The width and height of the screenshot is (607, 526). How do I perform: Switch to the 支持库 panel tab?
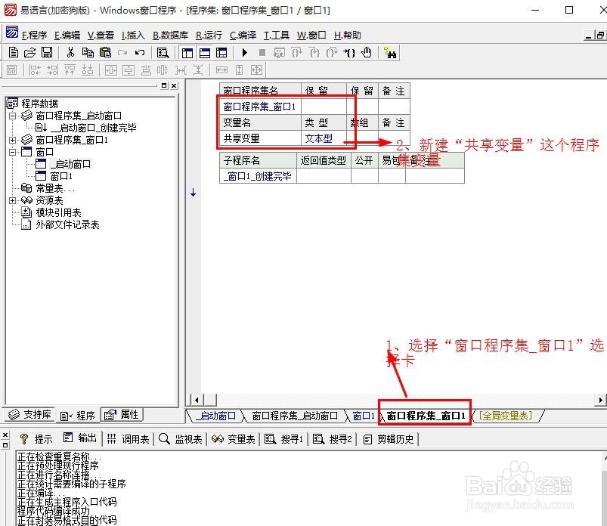(29, 415)
